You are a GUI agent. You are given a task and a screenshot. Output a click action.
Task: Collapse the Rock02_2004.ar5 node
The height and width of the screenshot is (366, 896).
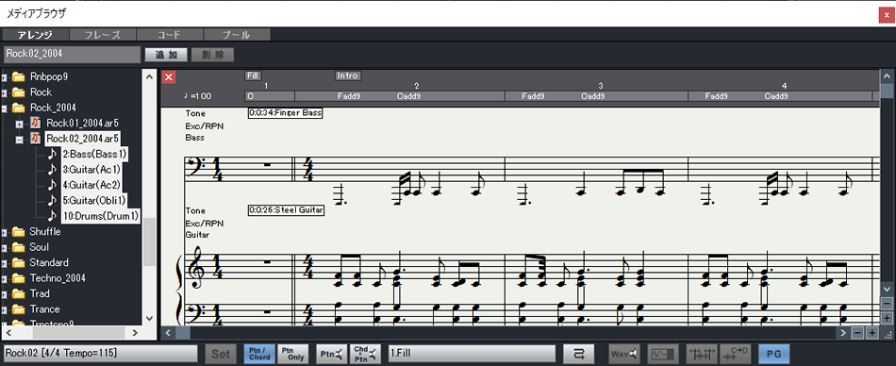click(x=20, y=139)
